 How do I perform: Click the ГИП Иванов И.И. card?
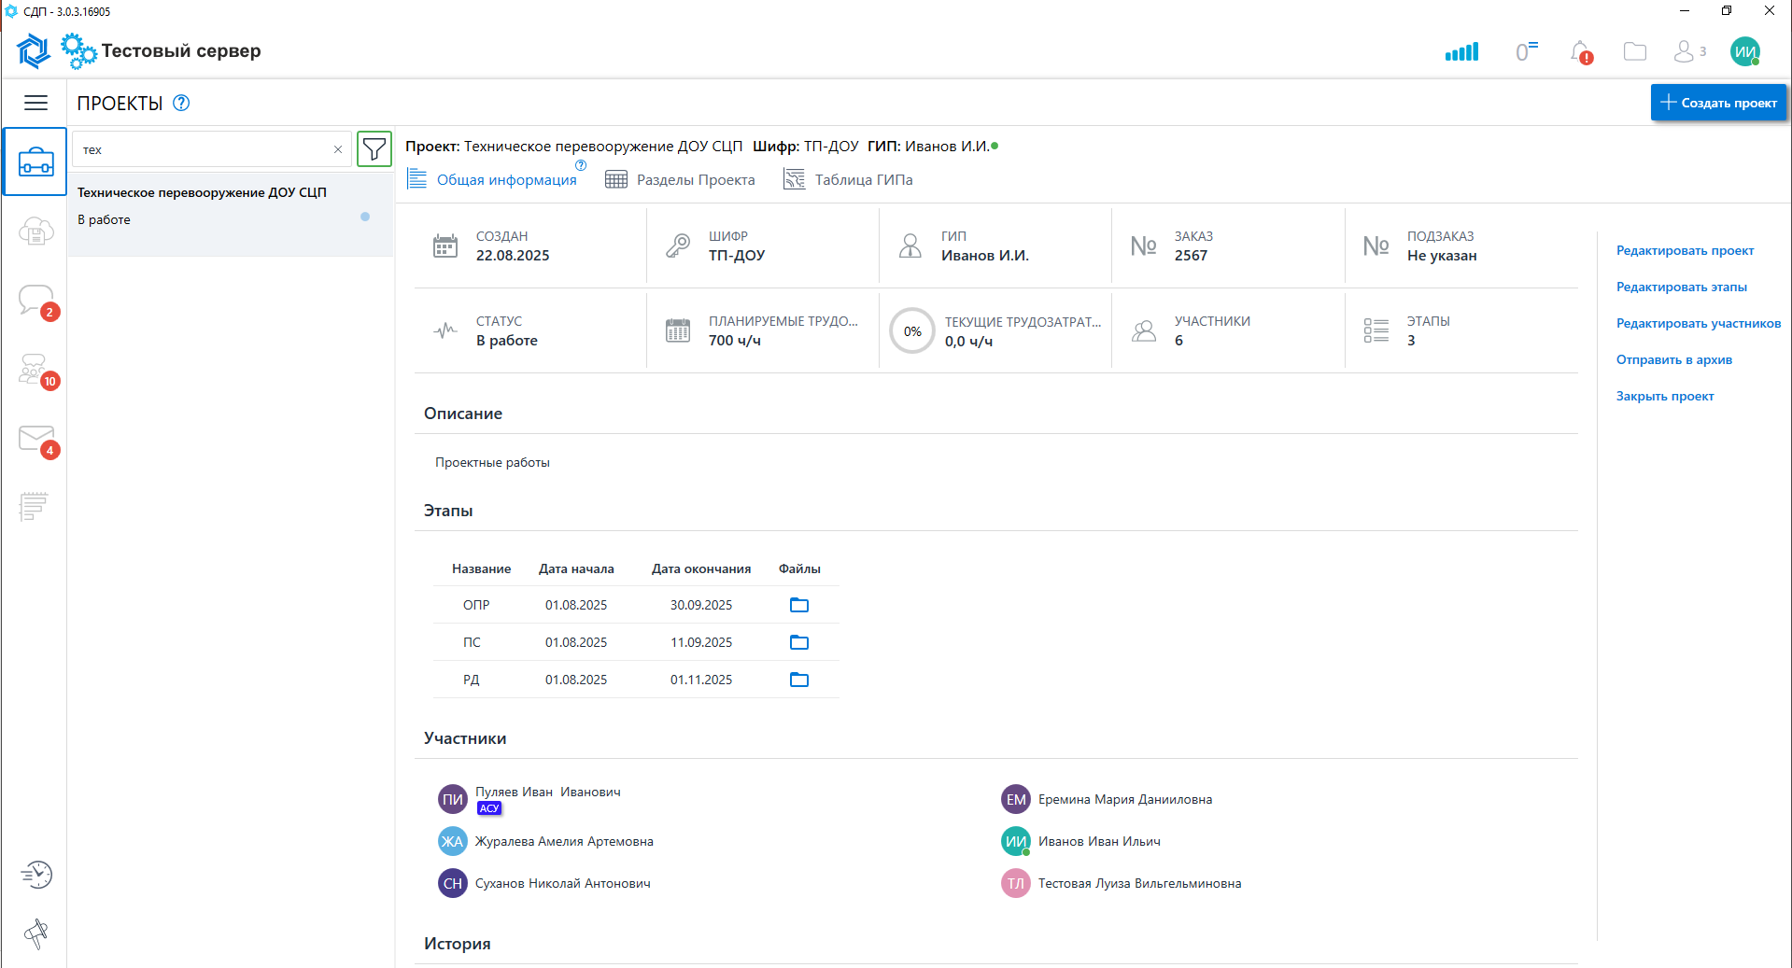tap(995, 246)
